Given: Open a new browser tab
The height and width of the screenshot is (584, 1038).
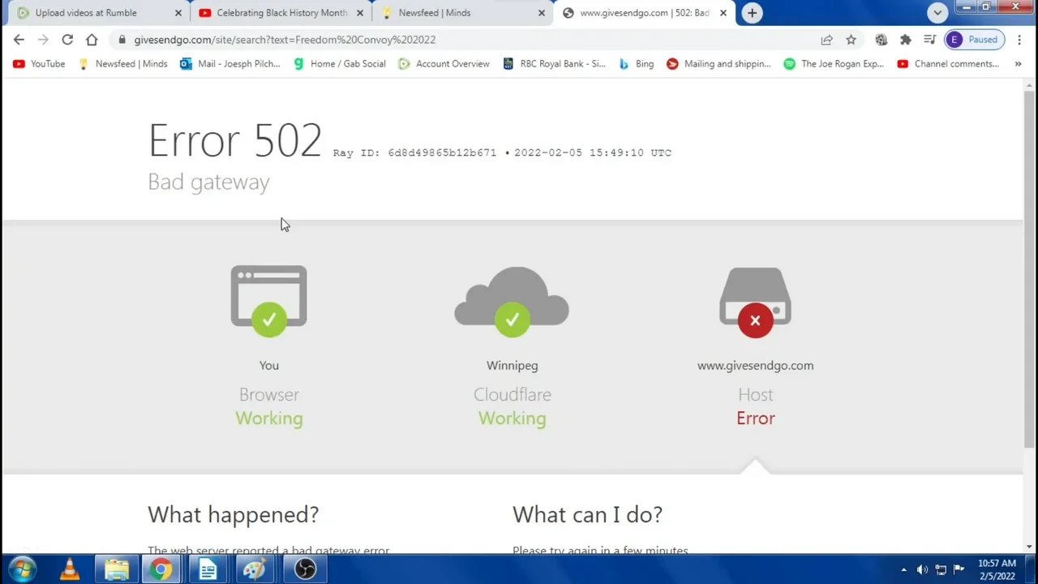Looking at the screenshot, I should (x=752, y=12).
